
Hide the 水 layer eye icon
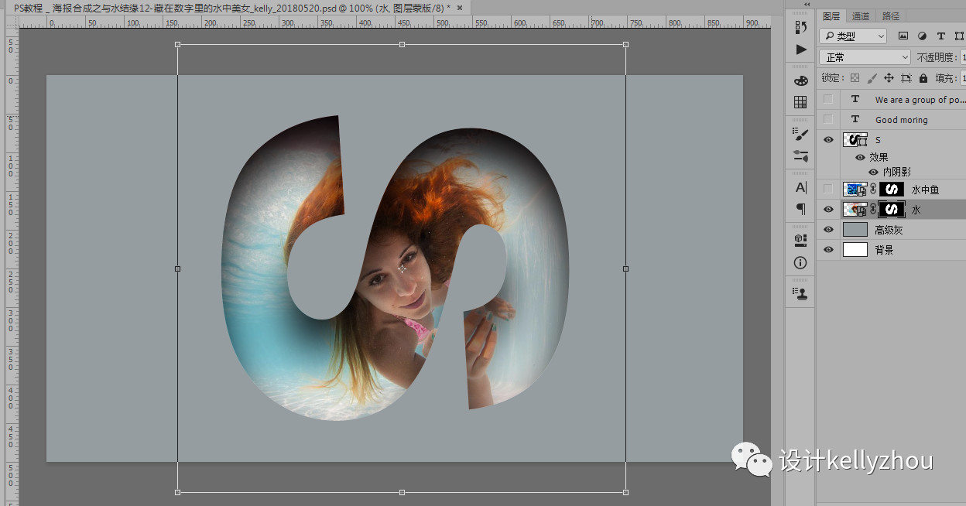pyautogui.click(x=828, y=210)
